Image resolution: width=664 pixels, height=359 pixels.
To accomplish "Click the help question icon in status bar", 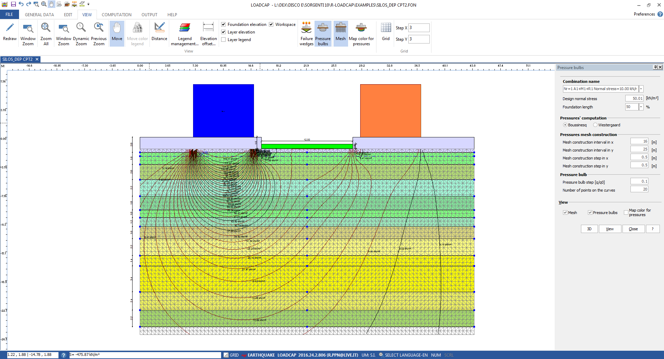I will [x=64, y=355].
